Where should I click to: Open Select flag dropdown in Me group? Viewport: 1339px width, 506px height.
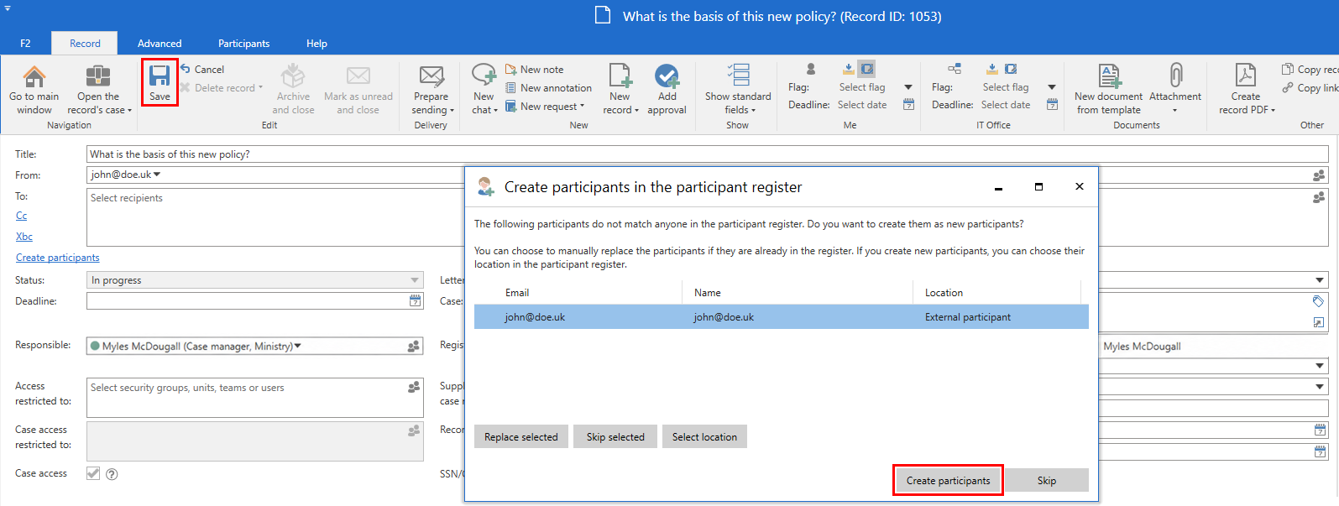coord(908,87)
